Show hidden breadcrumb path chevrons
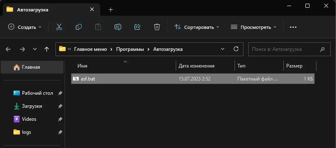This screenshot has width=336, height=148. tap(69, 49)
